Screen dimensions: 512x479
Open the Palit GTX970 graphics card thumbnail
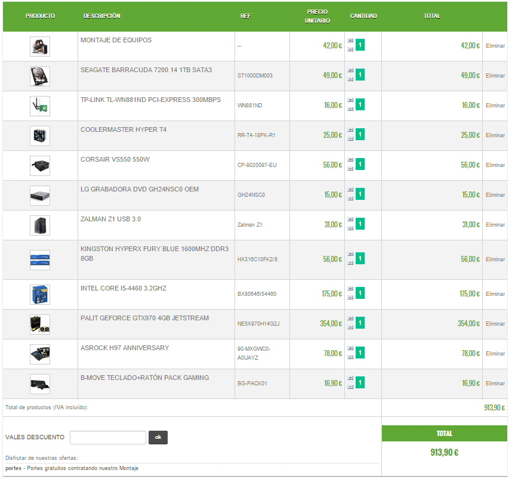tap(40, 325)
